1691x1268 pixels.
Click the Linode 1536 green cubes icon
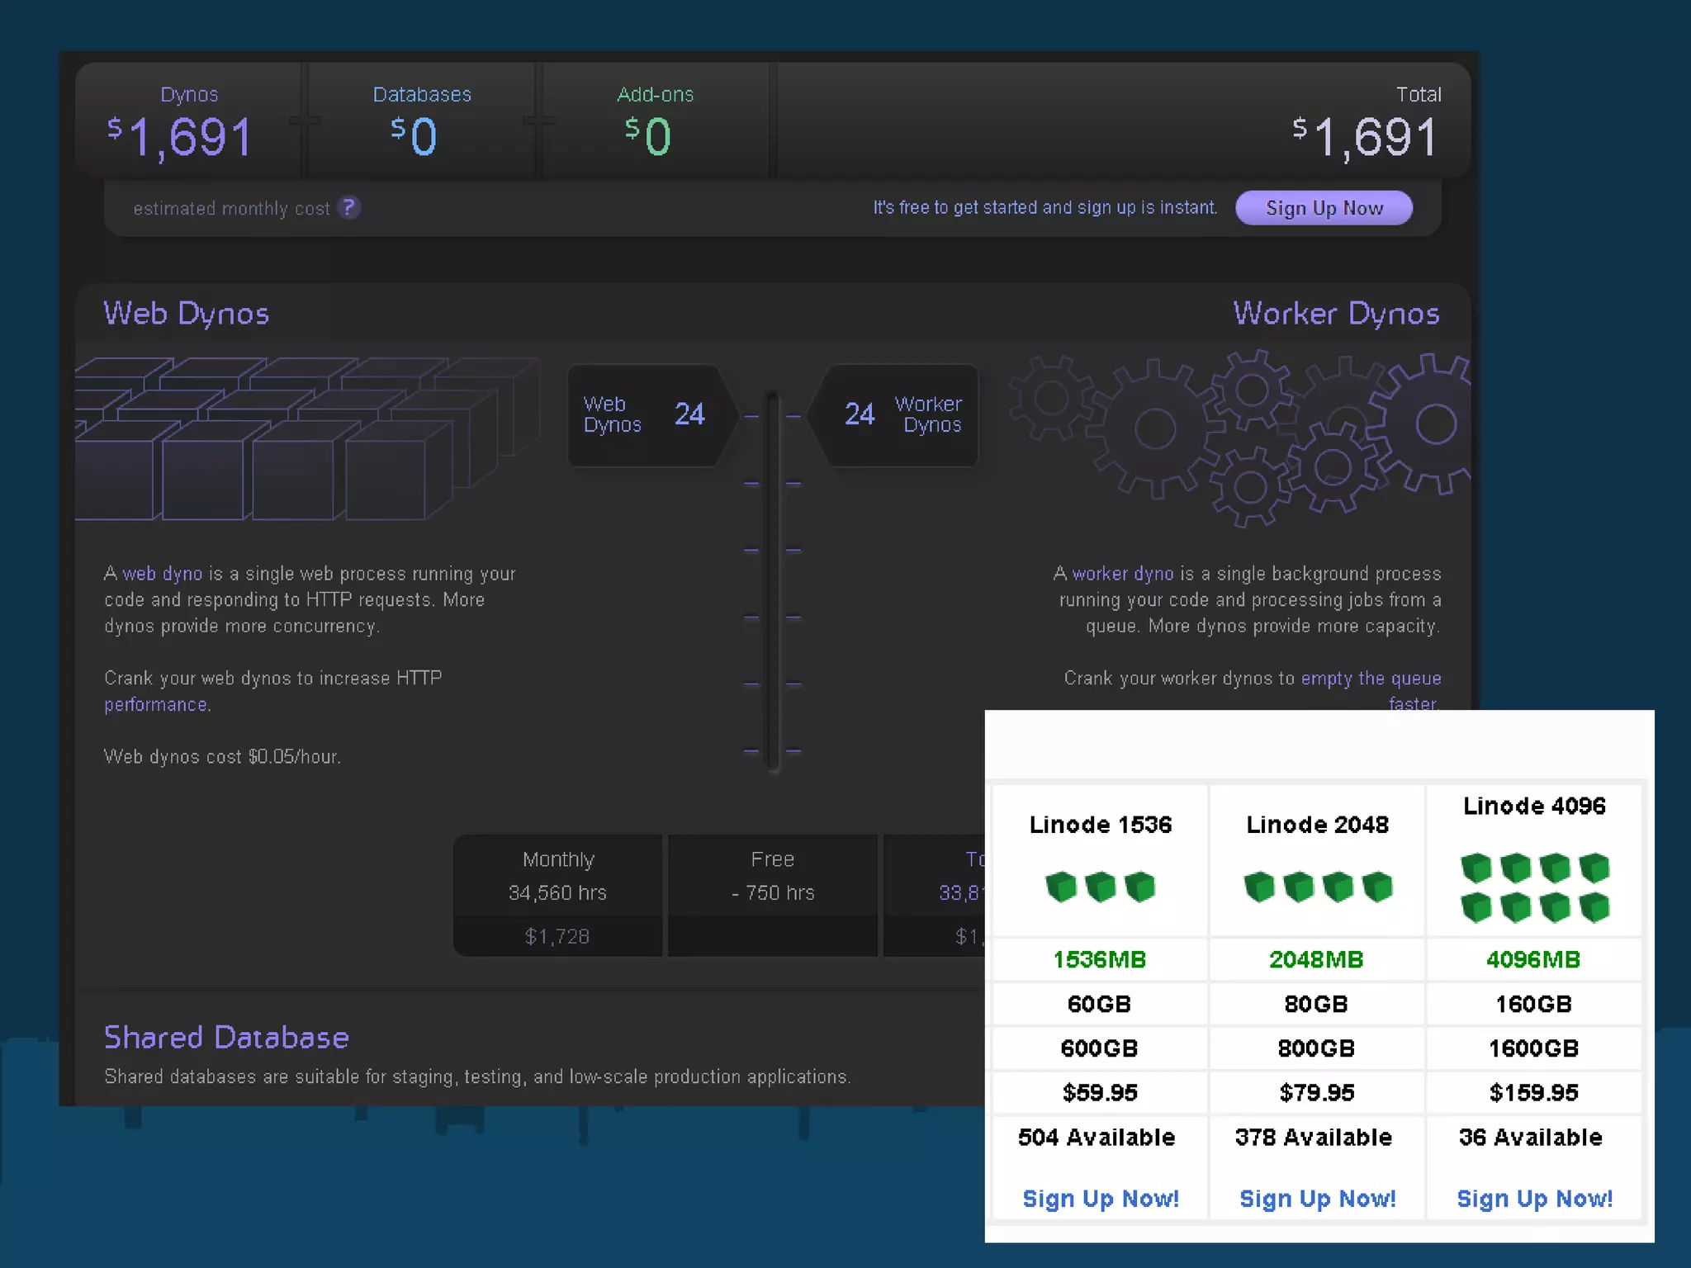click(x=1100, y=887)
